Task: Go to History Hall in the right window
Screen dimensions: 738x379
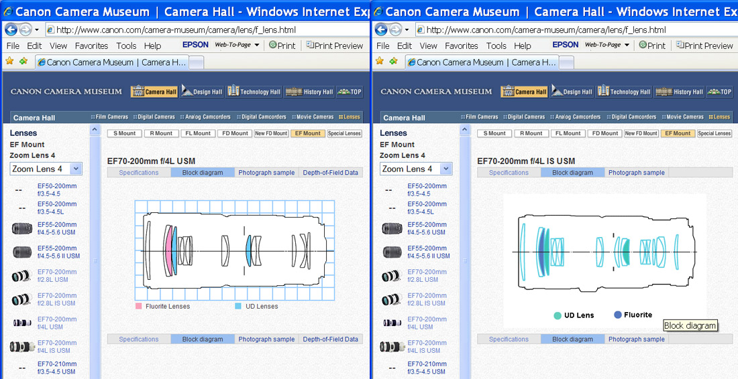Action: pyautogui.click(x=679, y=92)
